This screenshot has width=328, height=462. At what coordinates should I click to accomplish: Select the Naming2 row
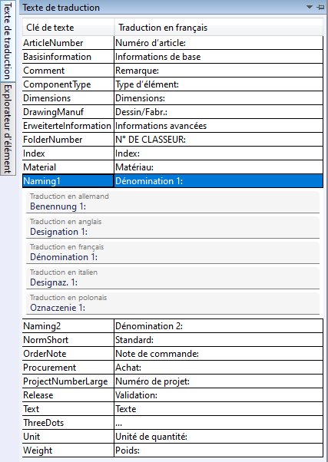point(173,326)
